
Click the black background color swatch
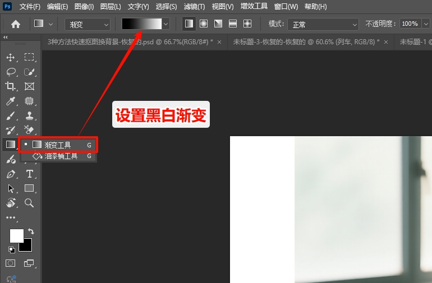pos(27,247)
